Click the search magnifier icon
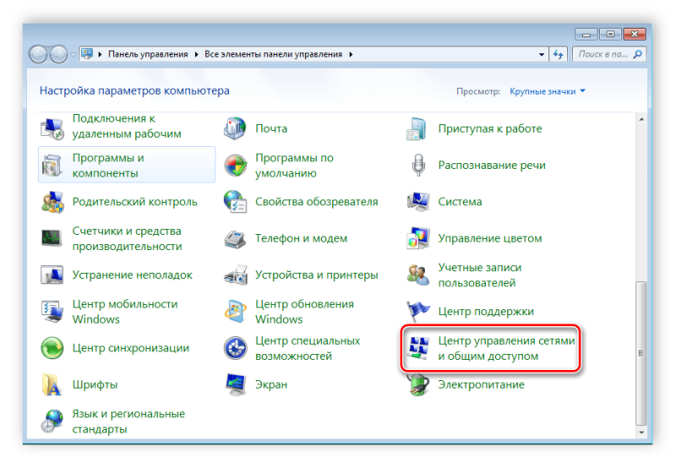The width and height of the screenshot is (676, 468). coord(638,54)
